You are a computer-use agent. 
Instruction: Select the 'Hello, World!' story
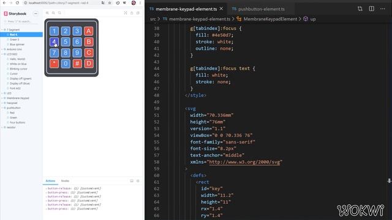pos(18,59)
